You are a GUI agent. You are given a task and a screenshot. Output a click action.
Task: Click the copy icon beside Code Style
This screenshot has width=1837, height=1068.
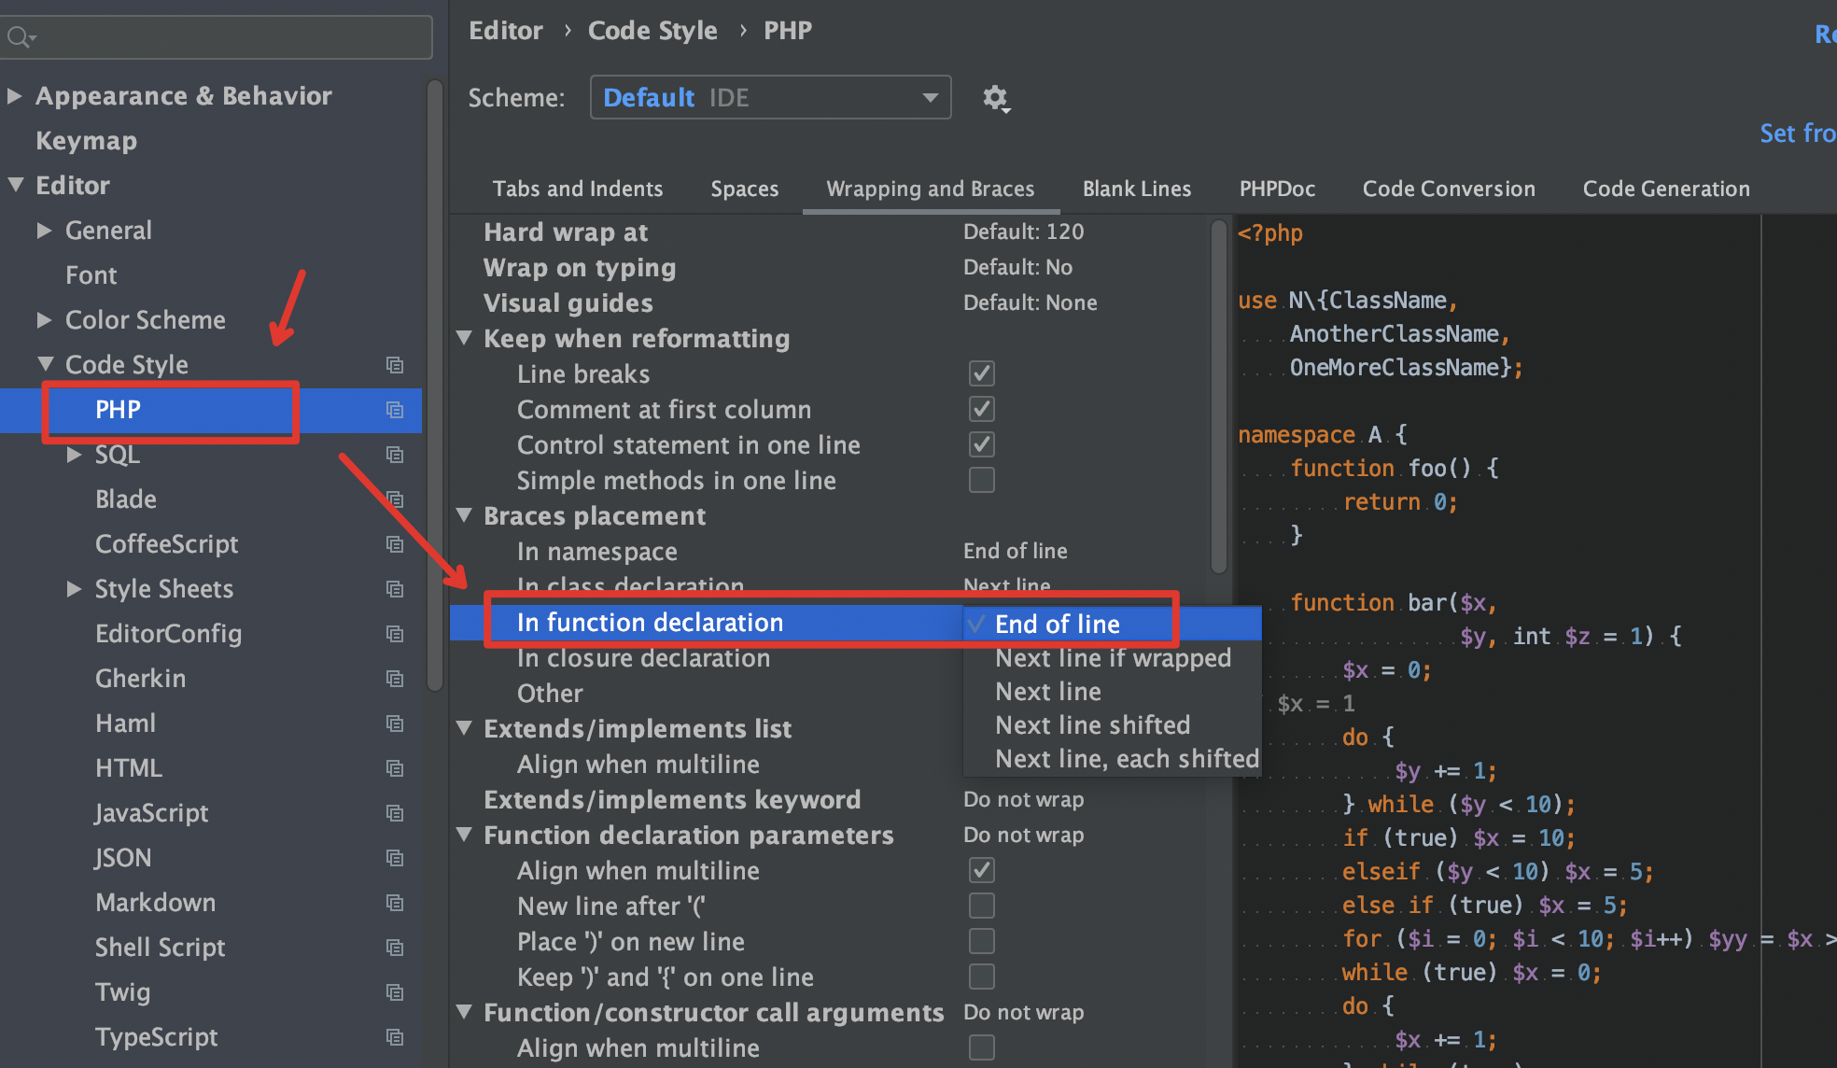coord(395,365)
